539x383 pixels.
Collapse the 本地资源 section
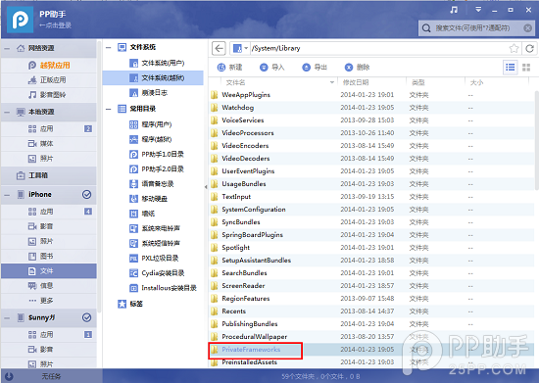(x=7, y=112)
